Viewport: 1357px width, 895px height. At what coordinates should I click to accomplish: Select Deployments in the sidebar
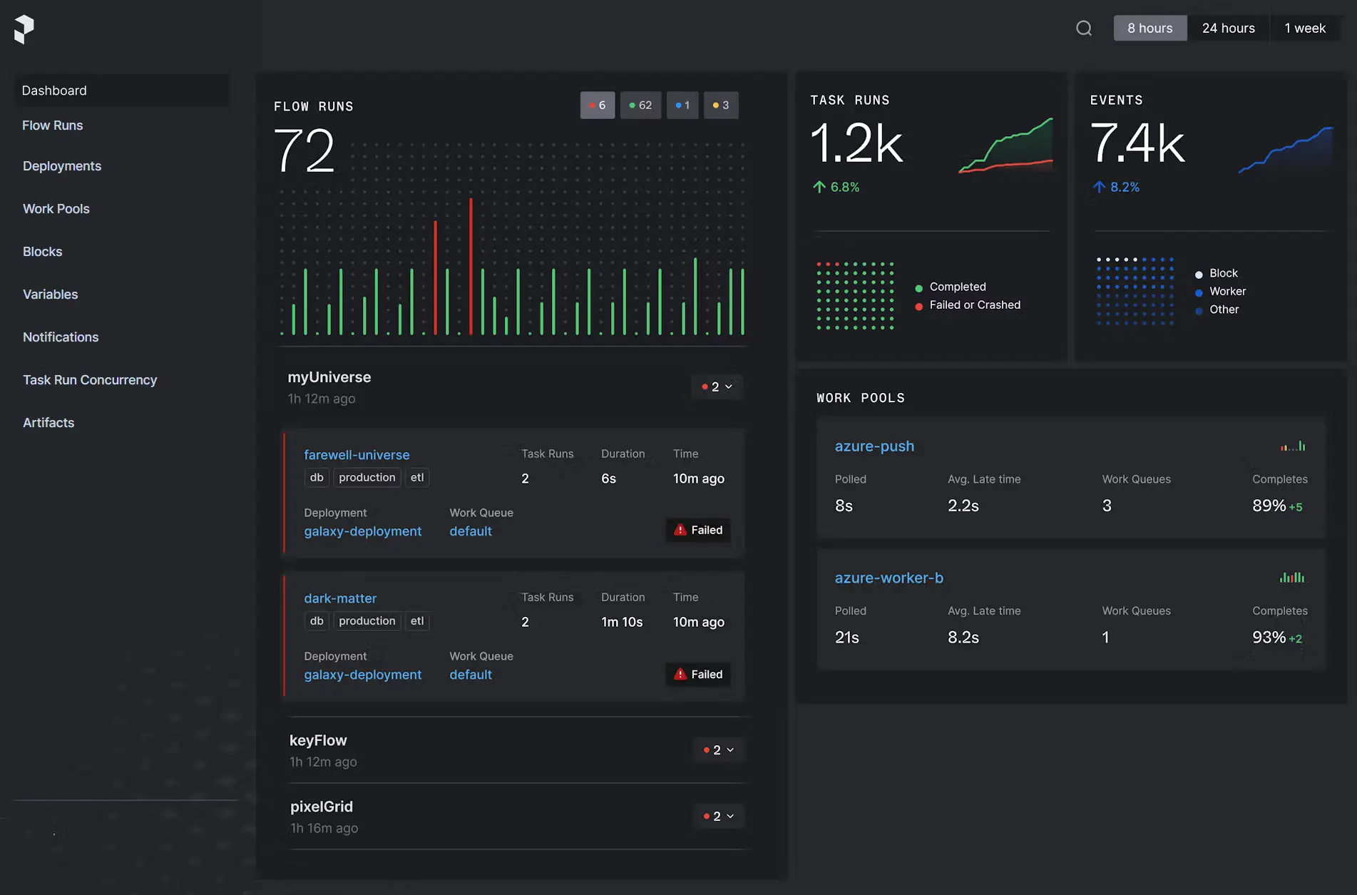coord(61,165)
